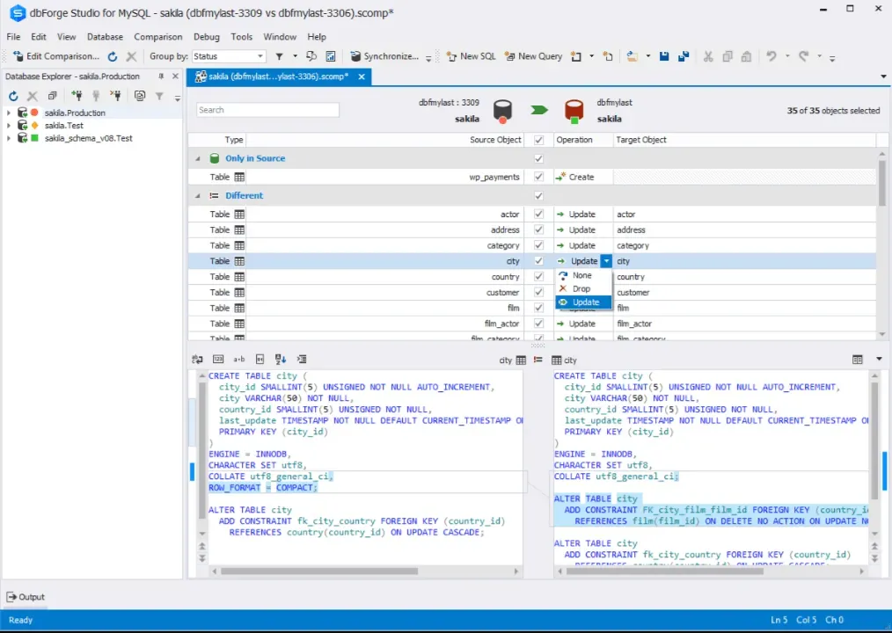This screenshot has width=892, height=633.
Task: Click the find object icon beside filter
Action: click(311, 56)
